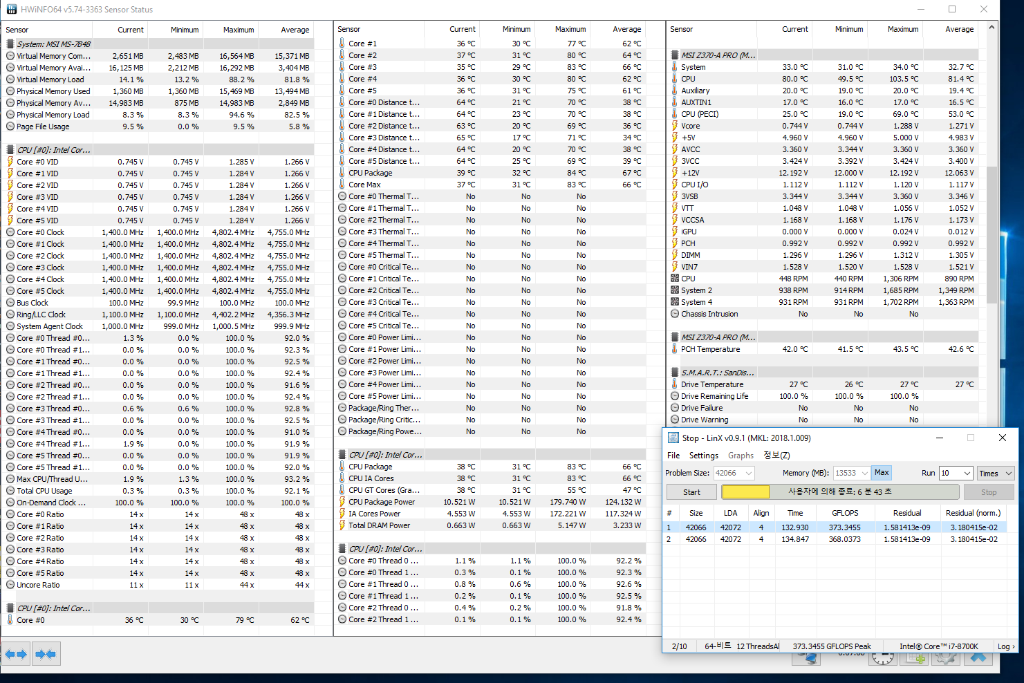This screenshot has height=683, width=1024.
Task: Click the thermometer icon beside Drive Temperature
Action: (x=675, y=384)
